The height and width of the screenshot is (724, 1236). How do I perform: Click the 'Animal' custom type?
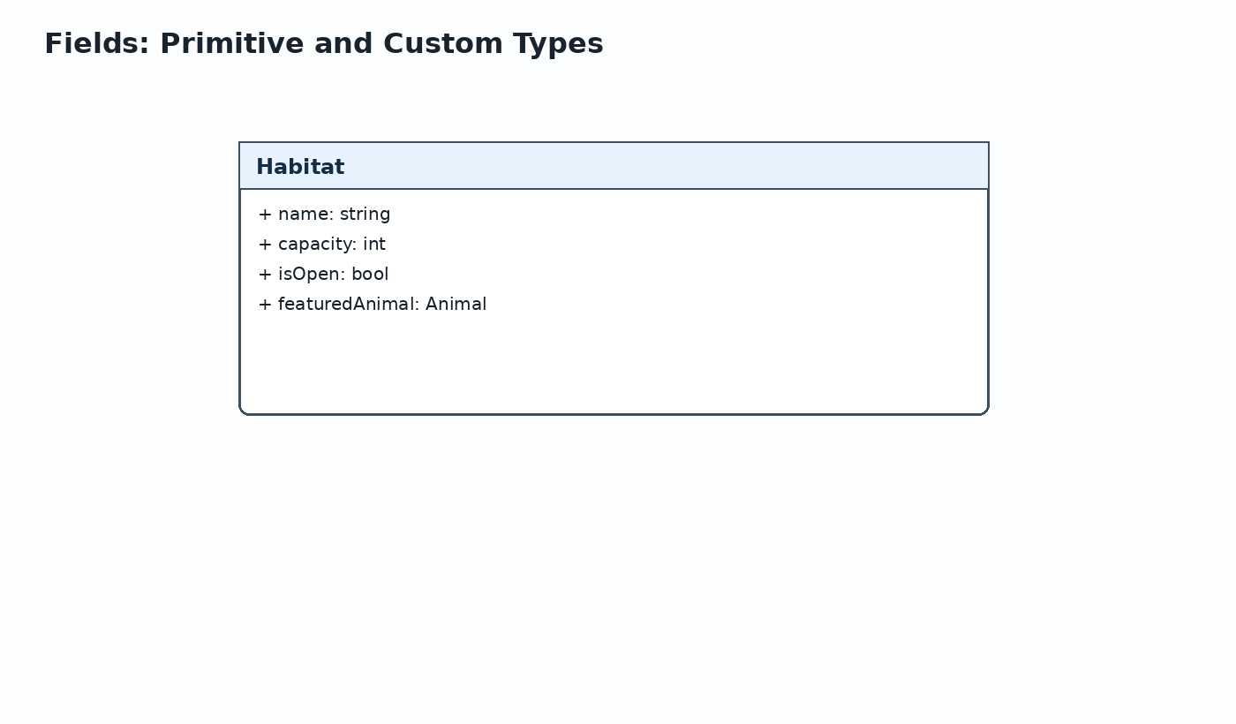click(x=456, y=305)
